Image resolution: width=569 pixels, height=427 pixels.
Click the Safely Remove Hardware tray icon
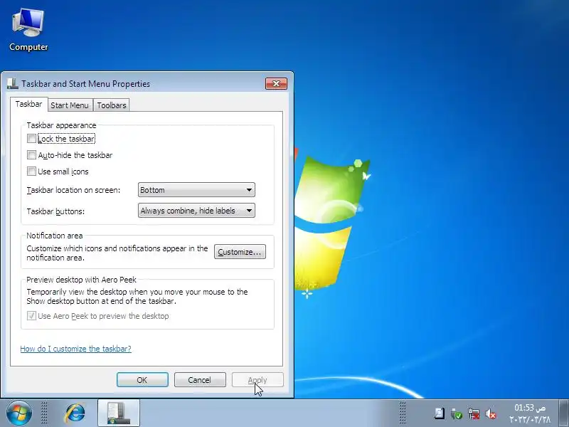(x=456, y=413)
